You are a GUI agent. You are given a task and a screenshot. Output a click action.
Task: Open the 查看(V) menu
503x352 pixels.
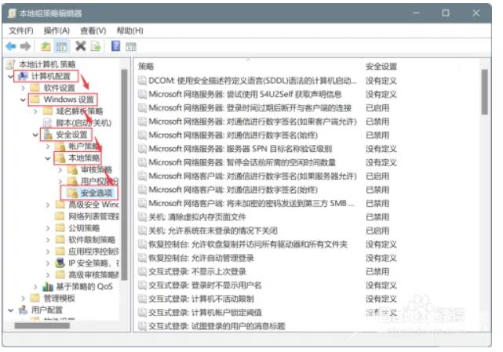pyautogui.click(x=93, y=31)
